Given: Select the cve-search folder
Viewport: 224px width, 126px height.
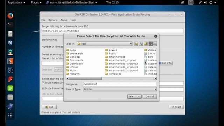Looking at the screenshot, I should [75, 54].
